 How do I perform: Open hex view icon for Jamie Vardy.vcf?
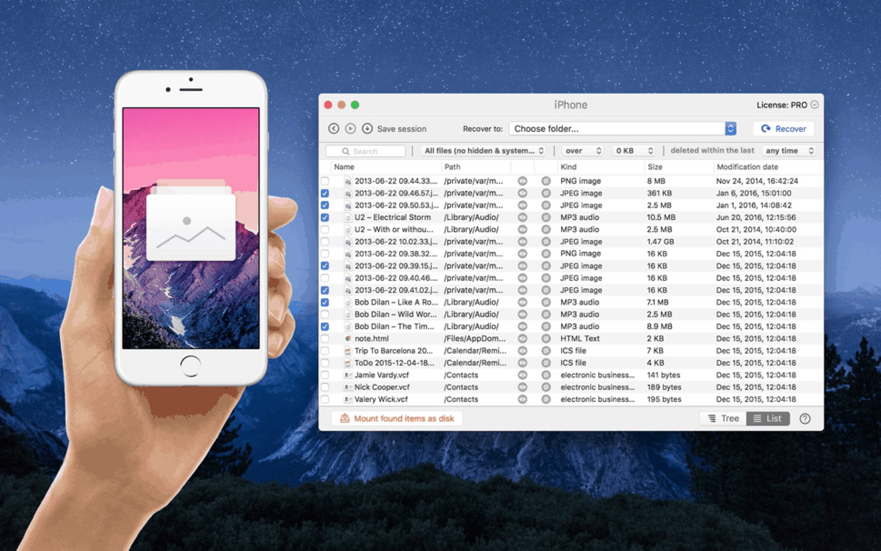click(545, 375)
